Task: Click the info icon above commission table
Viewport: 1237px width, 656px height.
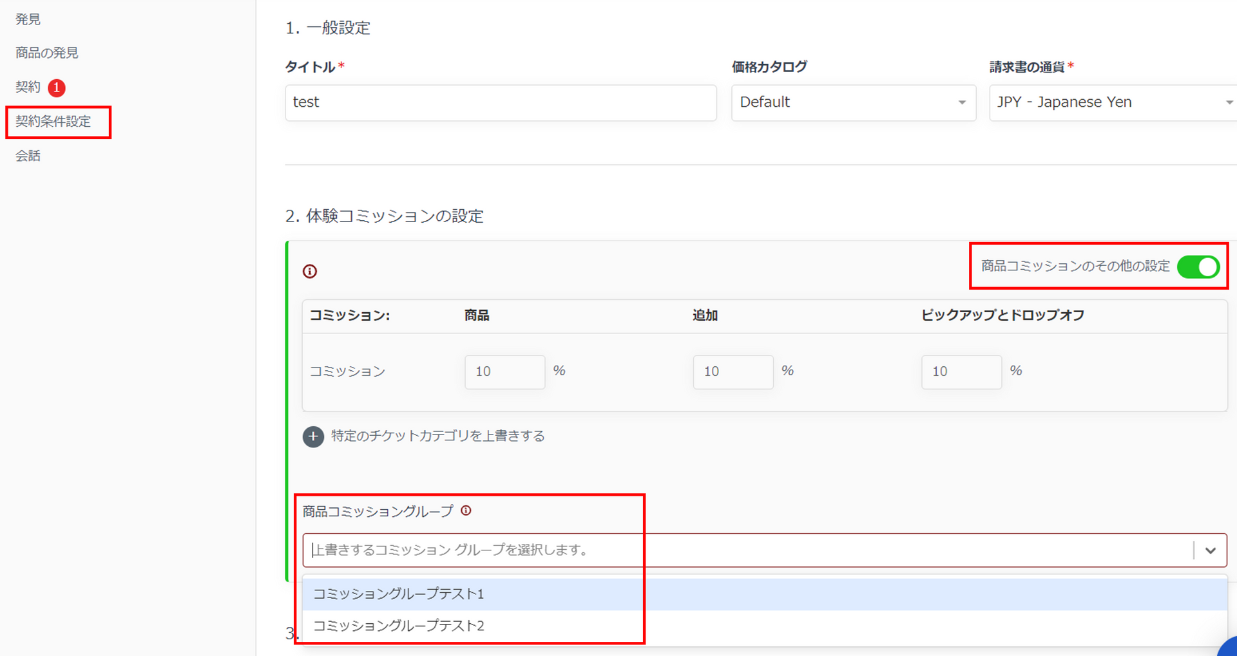Action: pyautogui.click(x=310, y=271)
